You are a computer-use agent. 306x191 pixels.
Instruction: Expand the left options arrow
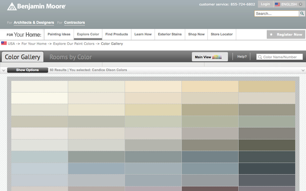[x=3, y=70]
